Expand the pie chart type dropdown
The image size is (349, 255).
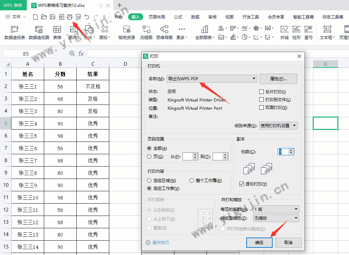(x=250, y=37)
